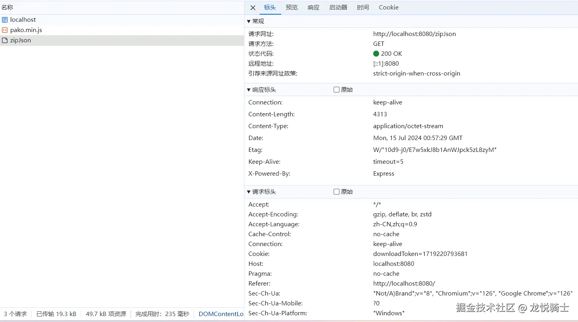Click X-Powered-By value Express
Viewport: 578px width, 322px height.
[383, 174]
